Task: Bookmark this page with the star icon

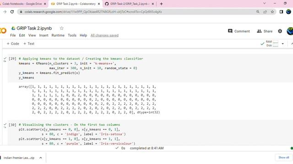Action: pos(272,12)
